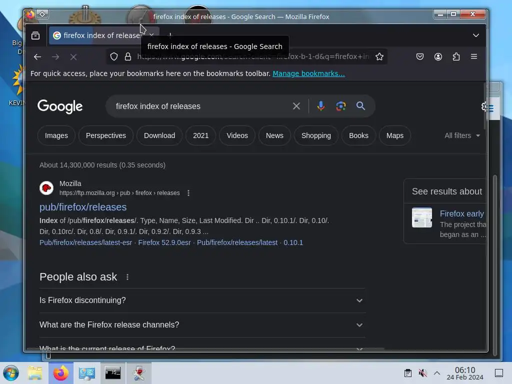Open Firefox early knowledge panel link
The width and height of the screenshot is (512, 384).
click(461, 213)
